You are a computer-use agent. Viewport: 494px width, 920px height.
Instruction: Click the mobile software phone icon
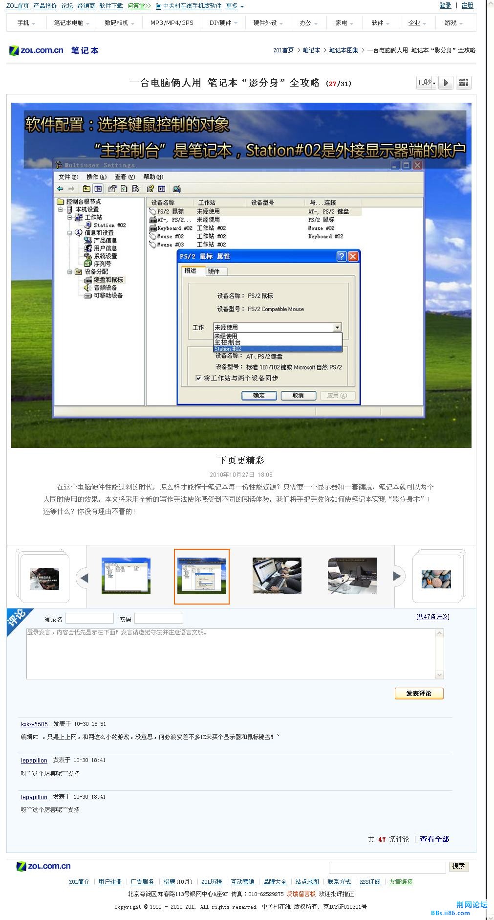(x=158, y=6)
